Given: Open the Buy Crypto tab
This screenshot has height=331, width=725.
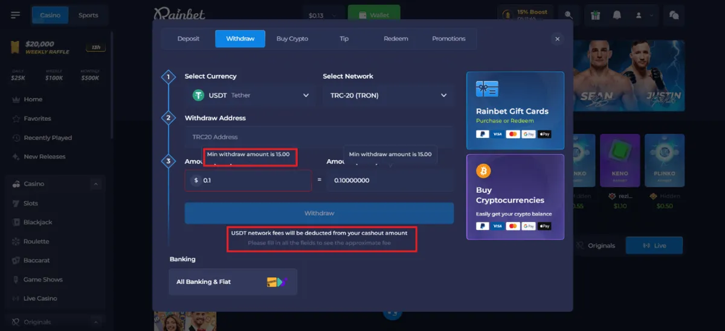Looking at the screenshot, I should point(292,39).
